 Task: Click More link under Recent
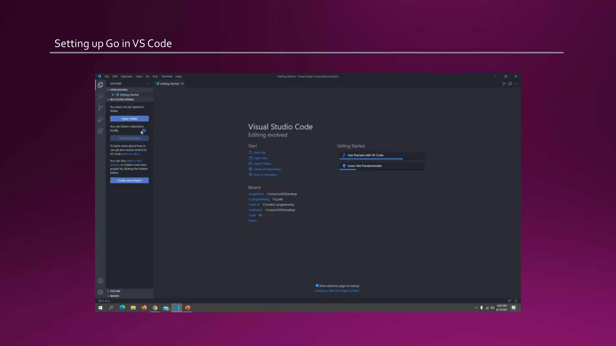pyautogui.click(x=253, y=221)
